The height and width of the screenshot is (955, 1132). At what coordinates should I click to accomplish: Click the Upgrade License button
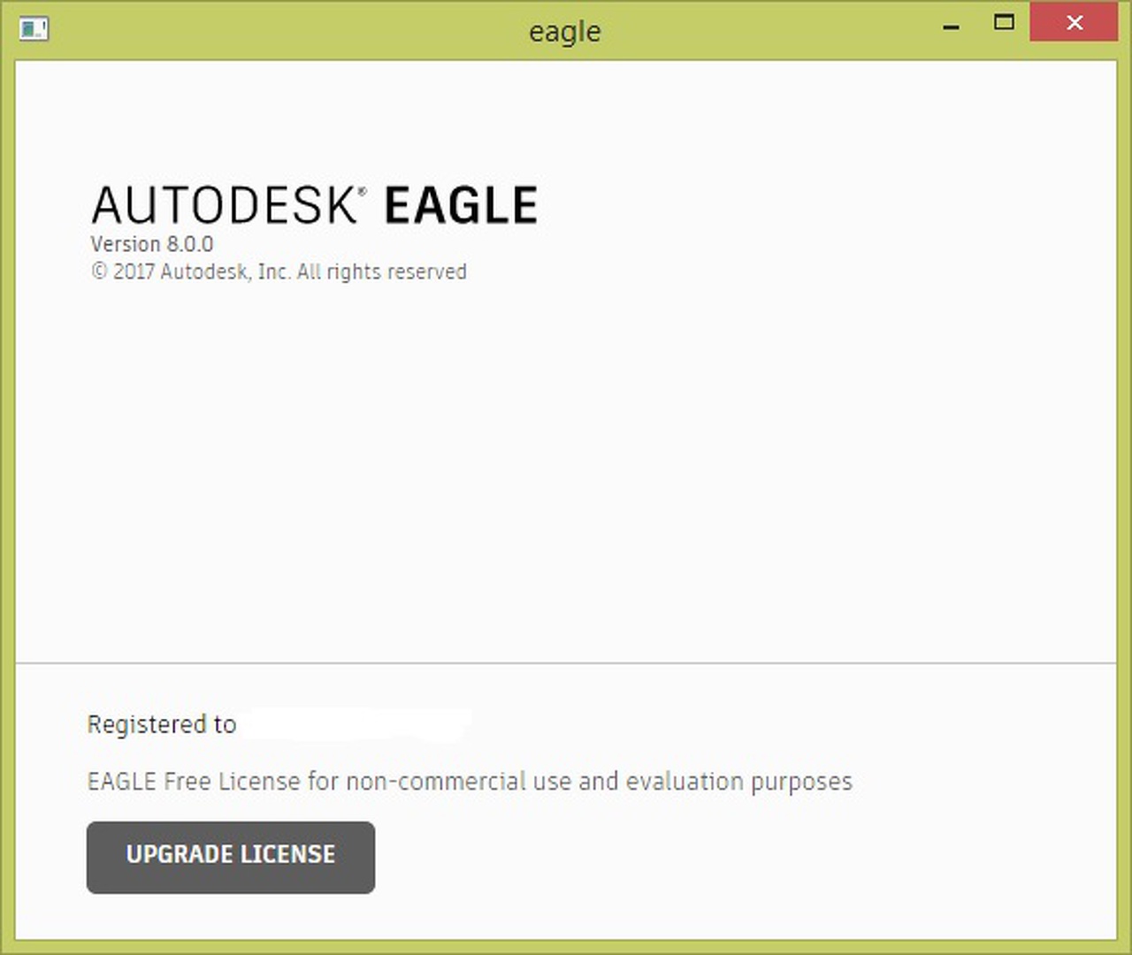click(231, 857)
